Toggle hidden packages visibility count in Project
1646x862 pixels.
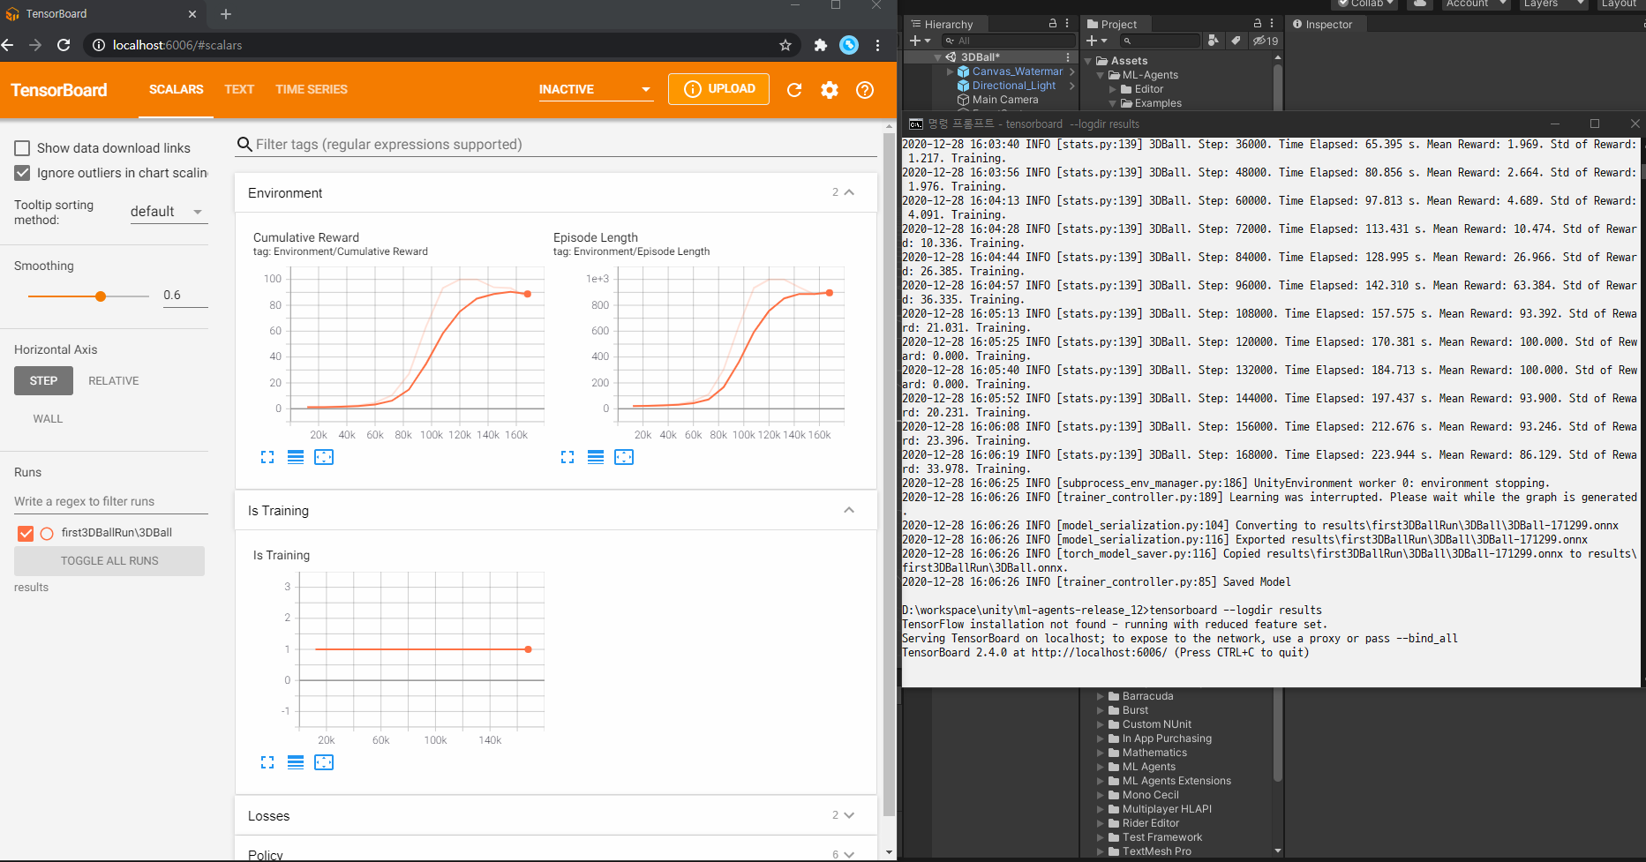(1266, 41)
